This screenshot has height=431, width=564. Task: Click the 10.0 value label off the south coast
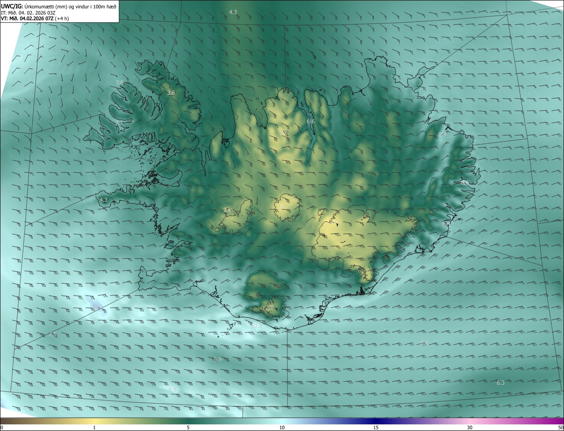[257, 326]
